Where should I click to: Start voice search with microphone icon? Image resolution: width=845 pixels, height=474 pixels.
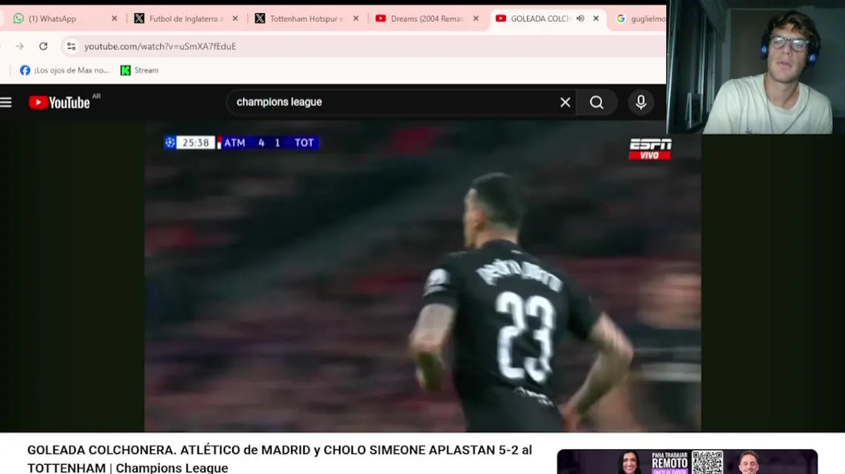point(641,102)
